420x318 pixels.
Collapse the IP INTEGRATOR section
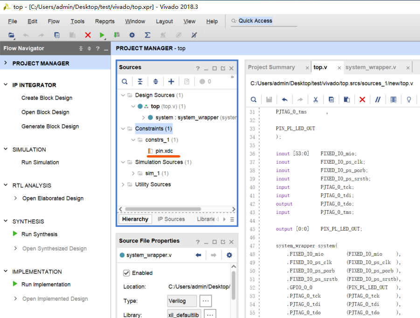click(x=6, y=85)
